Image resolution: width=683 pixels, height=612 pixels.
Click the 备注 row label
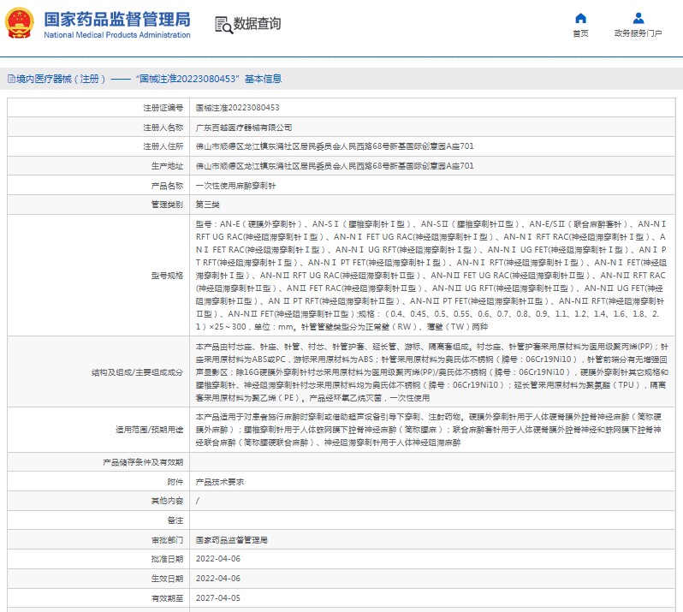click(175, 520)
